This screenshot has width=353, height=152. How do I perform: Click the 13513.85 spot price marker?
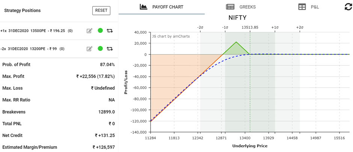pyautogui.click(x=250, y=27)
